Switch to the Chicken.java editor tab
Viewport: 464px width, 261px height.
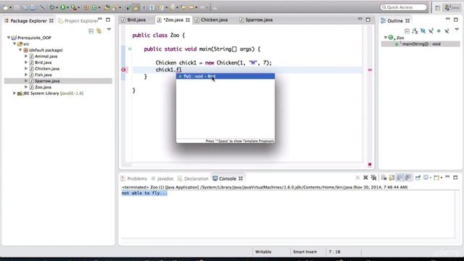coord(215,20)
